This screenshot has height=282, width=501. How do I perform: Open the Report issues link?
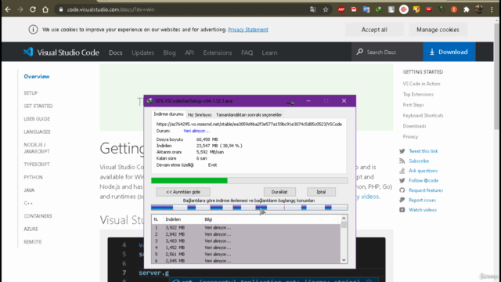click(x=422, y=201)
